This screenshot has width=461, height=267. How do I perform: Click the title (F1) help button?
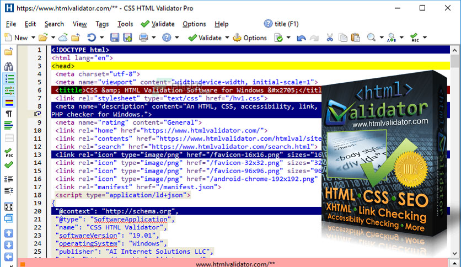(x=281, y=24)
